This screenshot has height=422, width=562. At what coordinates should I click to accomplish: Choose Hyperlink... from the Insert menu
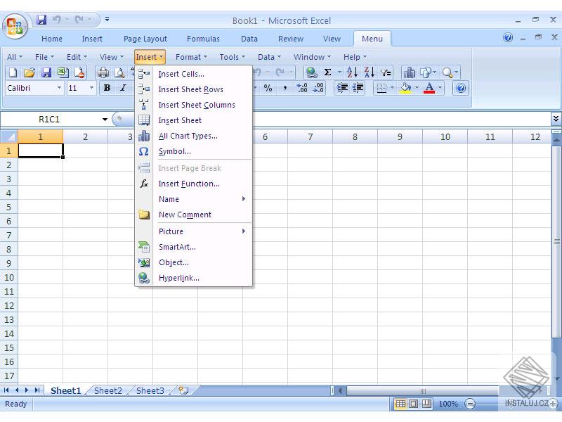point(194,278)
